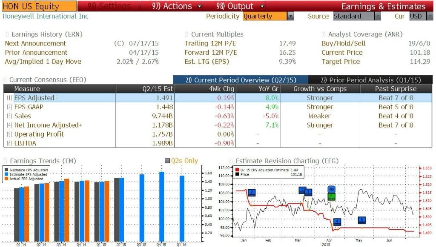
Task: Click the Q3 15 estimate bar
Action: pyautogui.click(x=142, y=208)
